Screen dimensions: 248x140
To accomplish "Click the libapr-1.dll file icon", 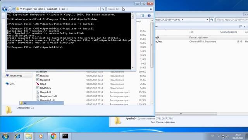I will click(x=38, y=92).
